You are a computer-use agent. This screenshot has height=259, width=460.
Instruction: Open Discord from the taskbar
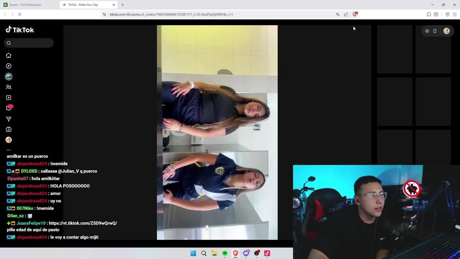[246, 253]
